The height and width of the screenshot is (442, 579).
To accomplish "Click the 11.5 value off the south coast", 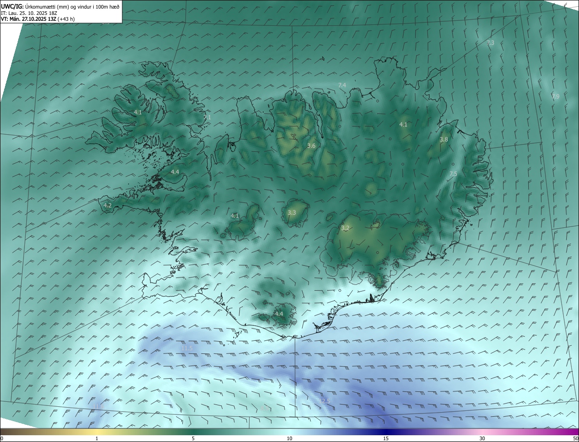I will point(187,348).
